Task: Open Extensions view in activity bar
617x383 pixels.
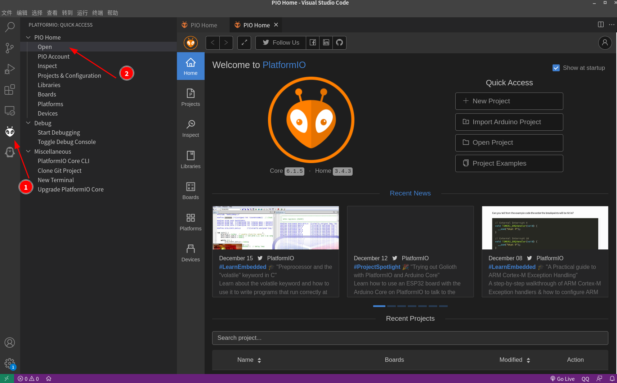Action: click(x=10, y=90)
